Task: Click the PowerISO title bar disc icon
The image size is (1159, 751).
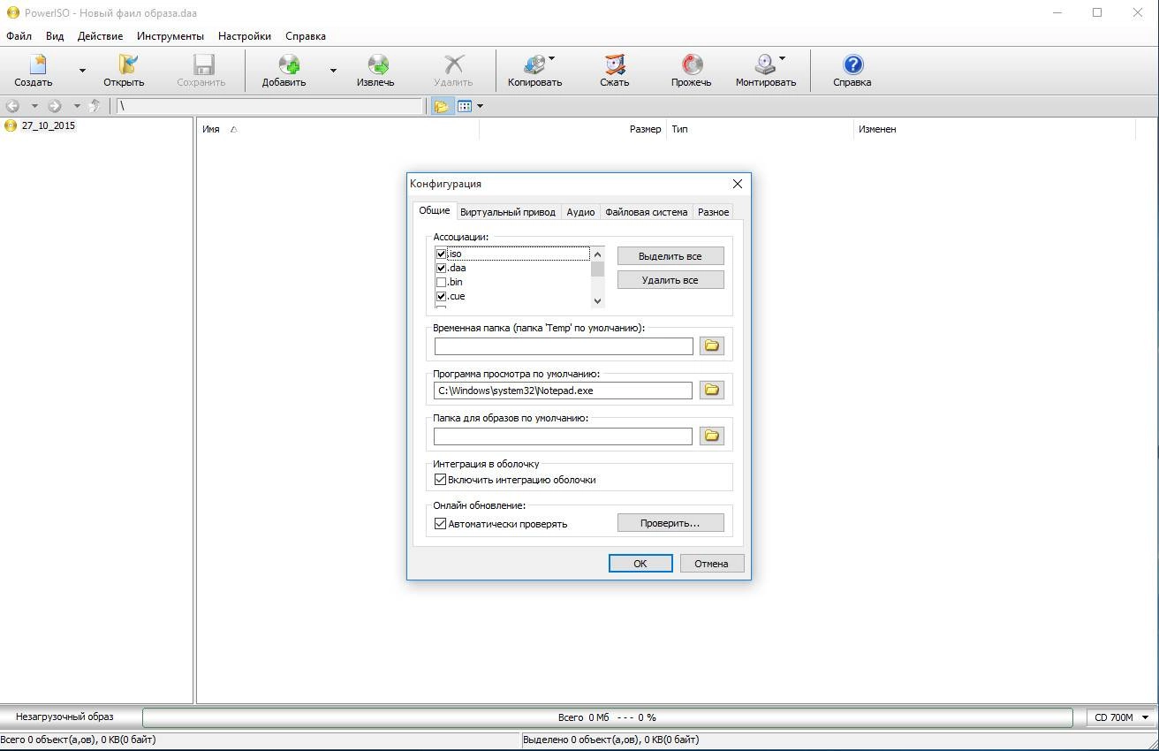Action: [12, 13]
